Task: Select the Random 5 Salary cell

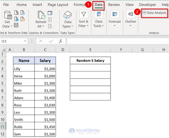Action: [90, 60]
